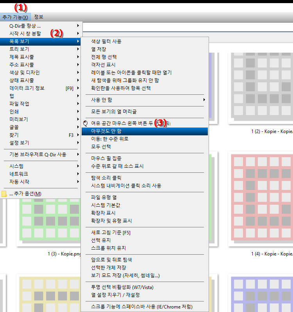Toggle 앞으로 및 뒤로 탐색 option
This screenshot has width=293, height=312.
(x=145, y=260)
